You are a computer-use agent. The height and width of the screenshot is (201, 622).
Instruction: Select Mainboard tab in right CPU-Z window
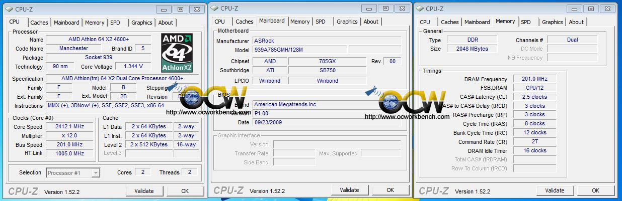[477, 22]
